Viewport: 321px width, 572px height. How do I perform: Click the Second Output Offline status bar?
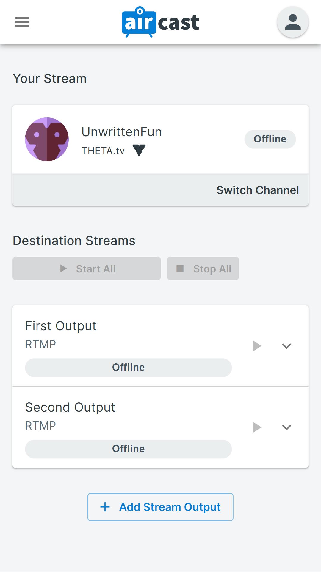[128, 449]
